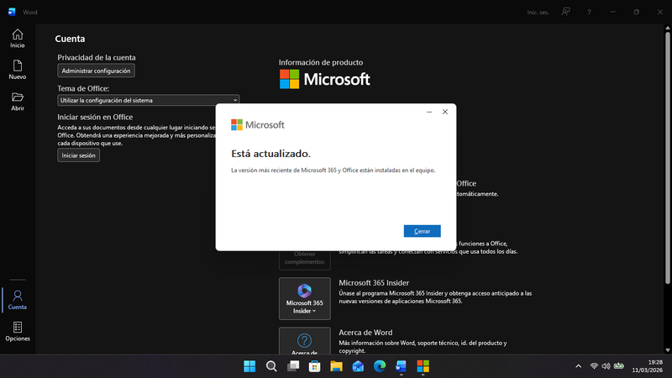Click the Acerca de Word button
The height and width of the screenshot is (378, 672).
[305, 341]
